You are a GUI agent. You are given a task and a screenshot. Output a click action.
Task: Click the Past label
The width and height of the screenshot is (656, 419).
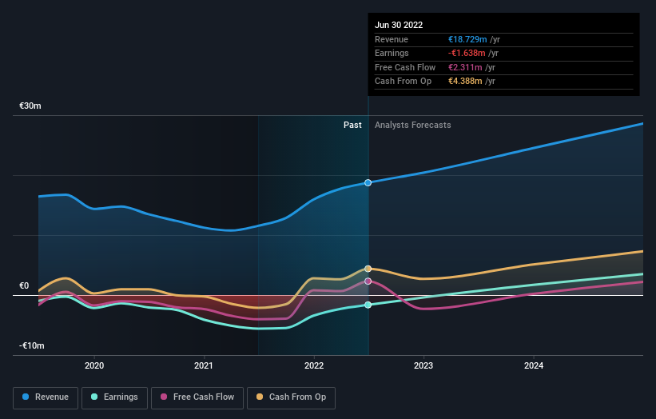(x=352, y=126)
